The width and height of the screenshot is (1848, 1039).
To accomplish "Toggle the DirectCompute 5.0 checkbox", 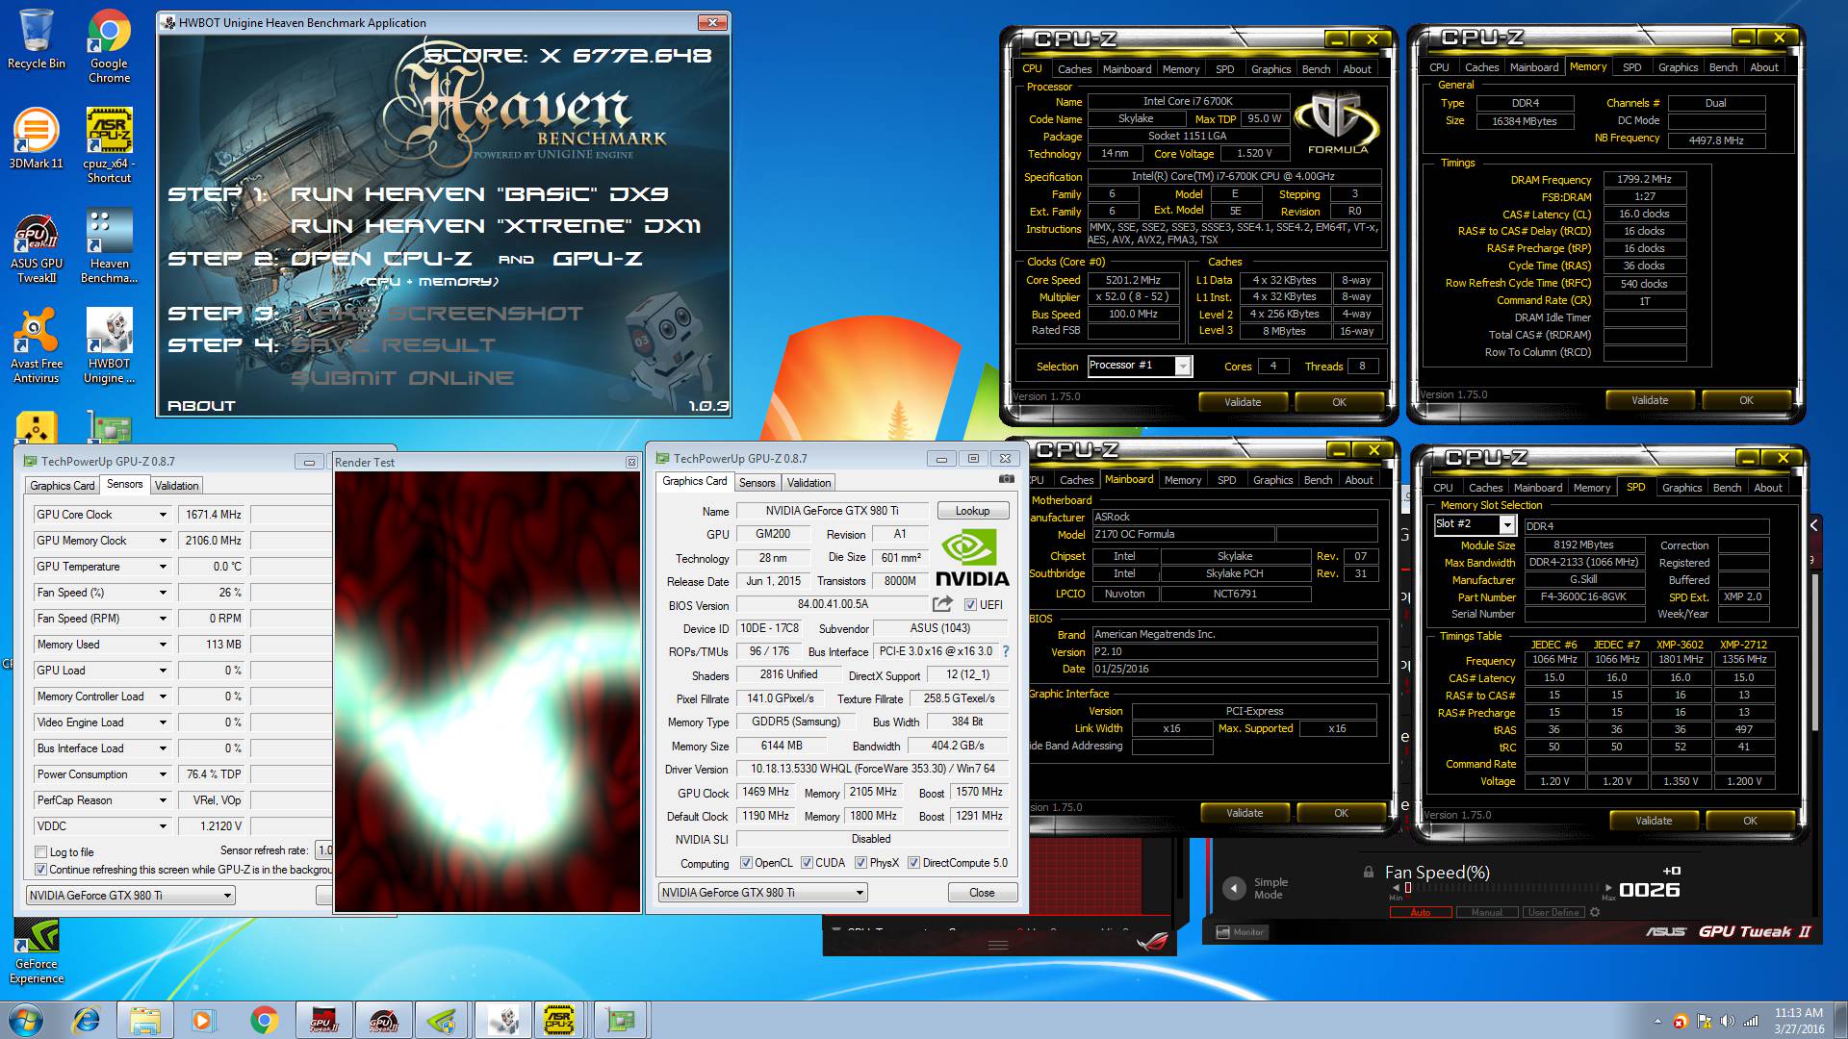I will tap(913, 863).
